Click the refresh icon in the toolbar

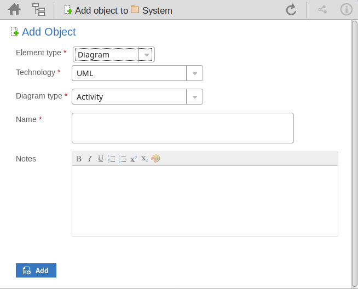tap(291, 9)
